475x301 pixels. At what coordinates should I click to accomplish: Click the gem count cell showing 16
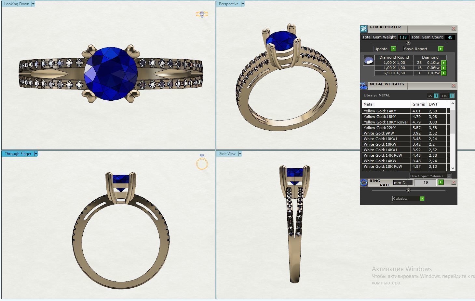pyautogui.click(x=419, y=68)
